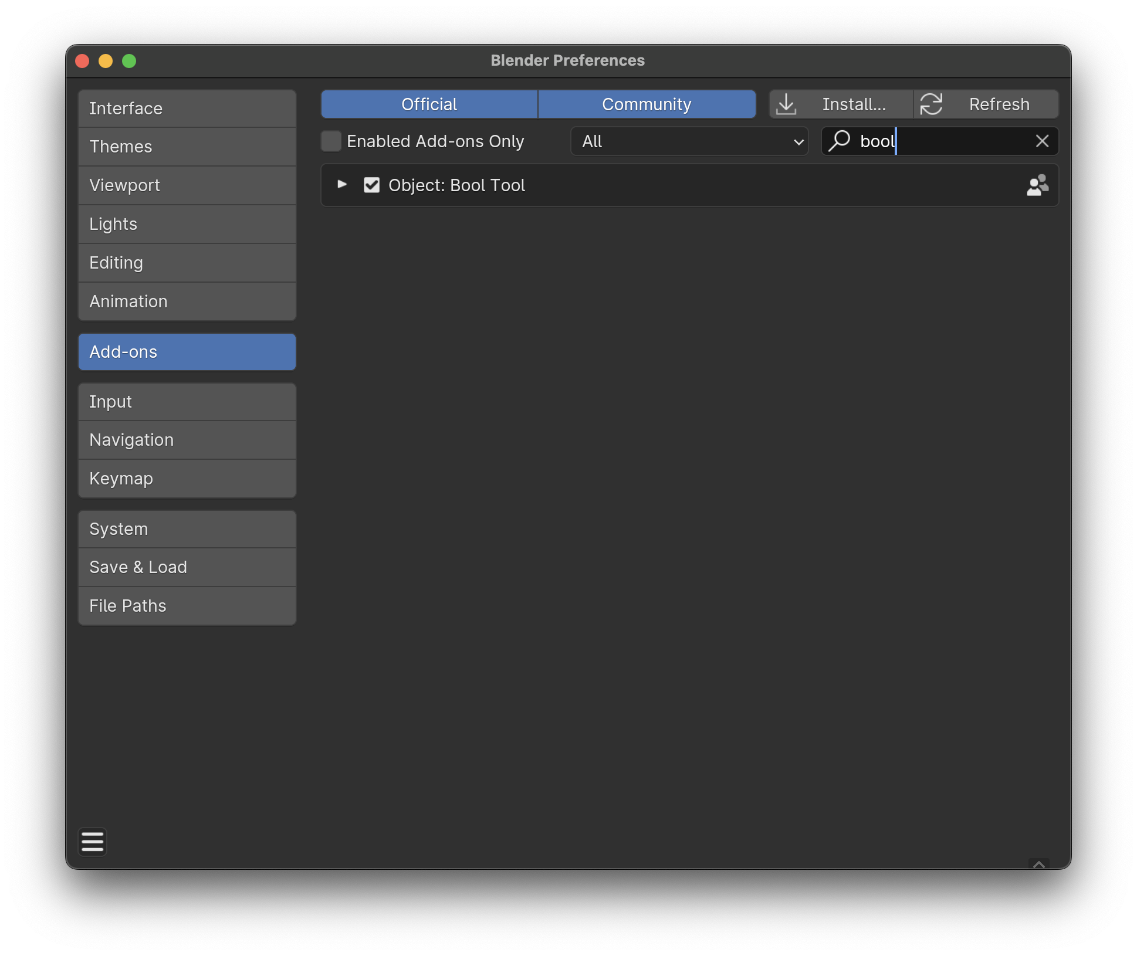This screenshot has width=1137, height=956.
Task: Open Navigation preferences
Action: (x=187, y=440)
